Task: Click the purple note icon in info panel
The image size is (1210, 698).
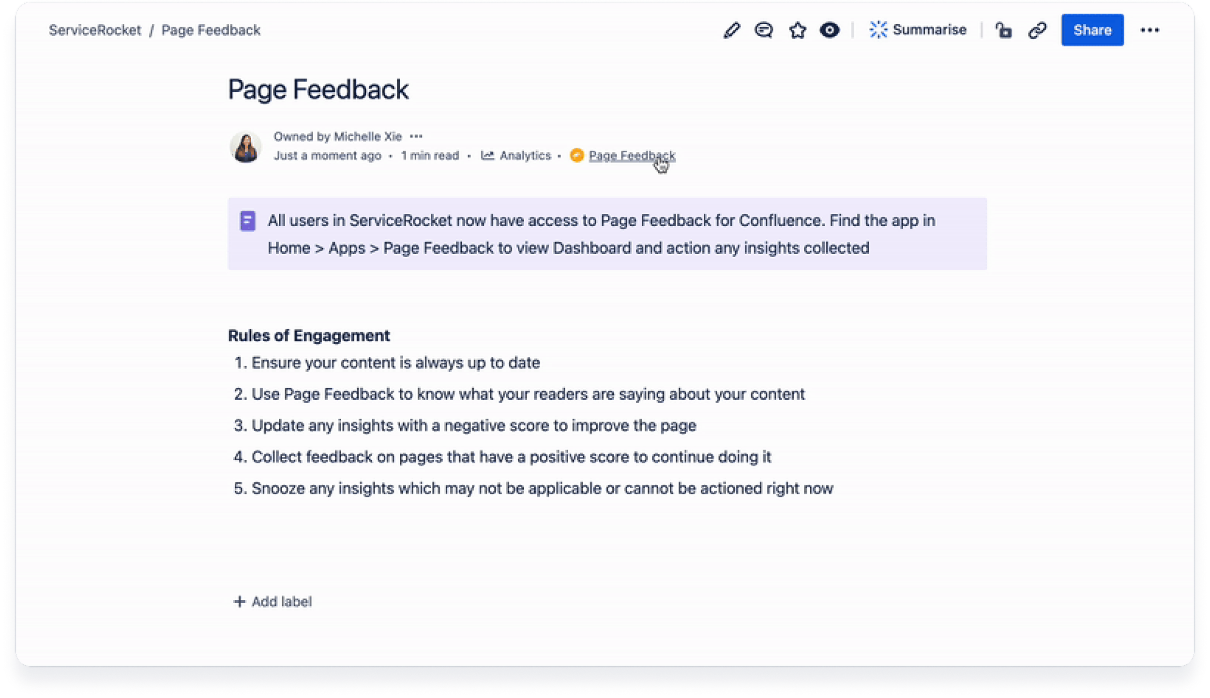Action: pos(247,221)
